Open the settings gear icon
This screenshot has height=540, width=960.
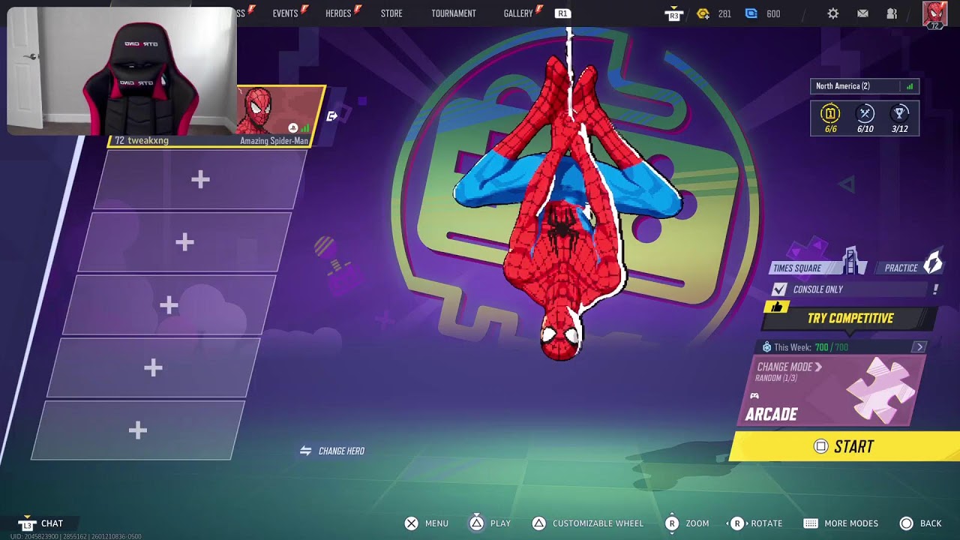pyautogui.click(x=833, y=13)
